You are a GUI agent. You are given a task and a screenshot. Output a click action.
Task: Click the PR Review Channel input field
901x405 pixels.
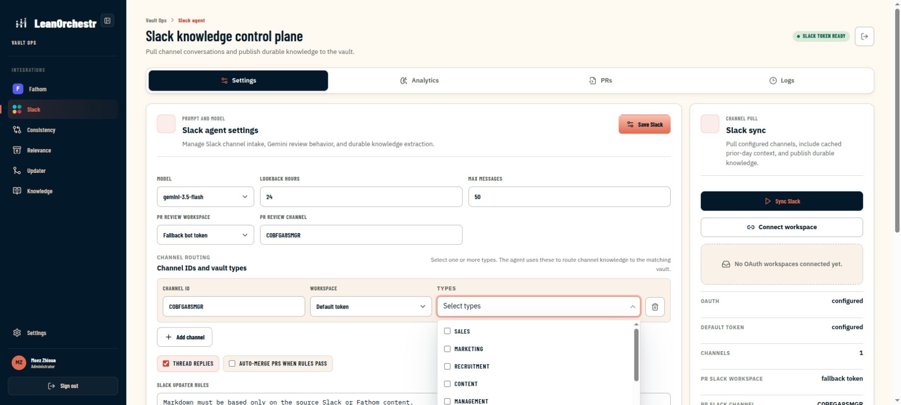point(361,235)
